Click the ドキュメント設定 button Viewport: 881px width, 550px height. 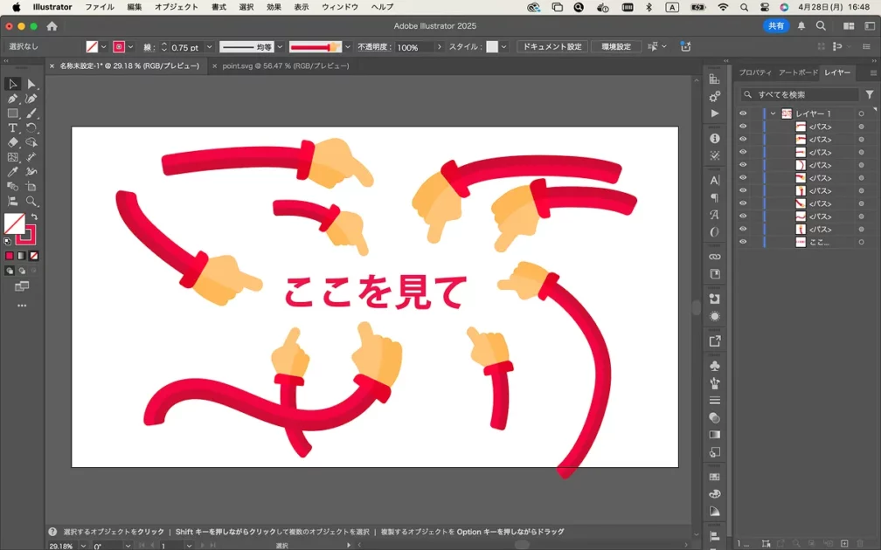pos(551,46)
